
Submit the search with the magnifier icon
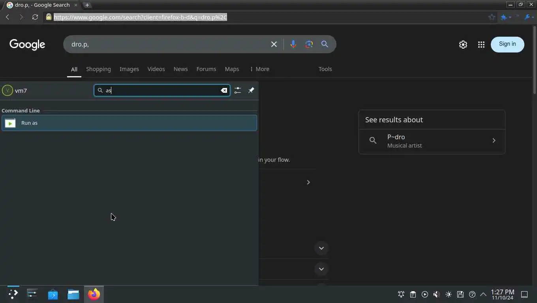click(325, 44)
